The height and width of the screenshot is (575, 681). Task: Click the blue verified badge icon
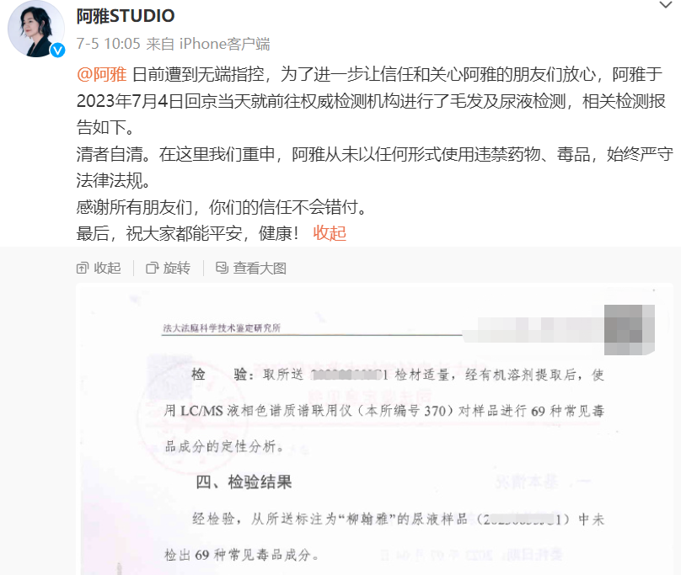pos(57,51)
